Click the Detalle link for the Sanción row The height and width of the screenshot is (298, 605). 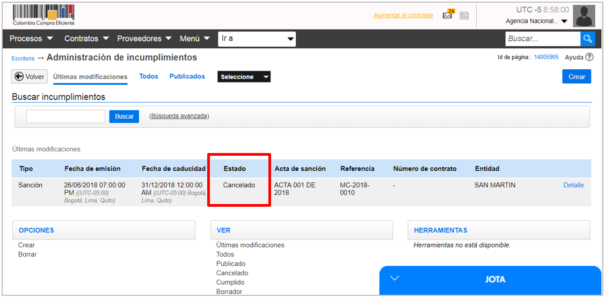[x=573, y=185]
